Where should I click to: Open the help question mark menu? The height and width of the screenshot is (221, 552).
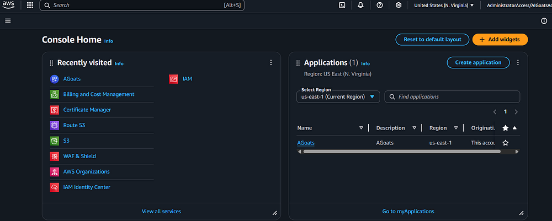tap(379, 5)
